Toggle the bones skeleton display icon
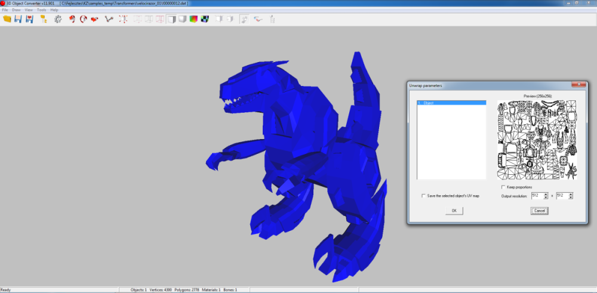The width and height of the screenshot is (597, 293). click(x=109, y=19)
